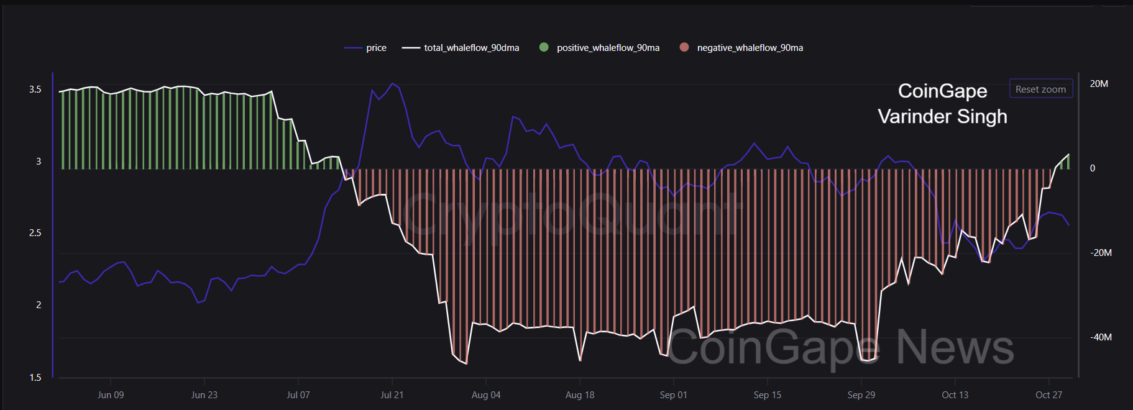
Task: Toggle the negative_whaleflow_90ma legend label
Action: tap(750, 48)
